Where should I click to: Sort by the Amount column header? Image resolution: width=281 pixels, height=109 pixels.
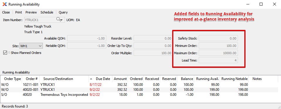[x=120, y=79]
